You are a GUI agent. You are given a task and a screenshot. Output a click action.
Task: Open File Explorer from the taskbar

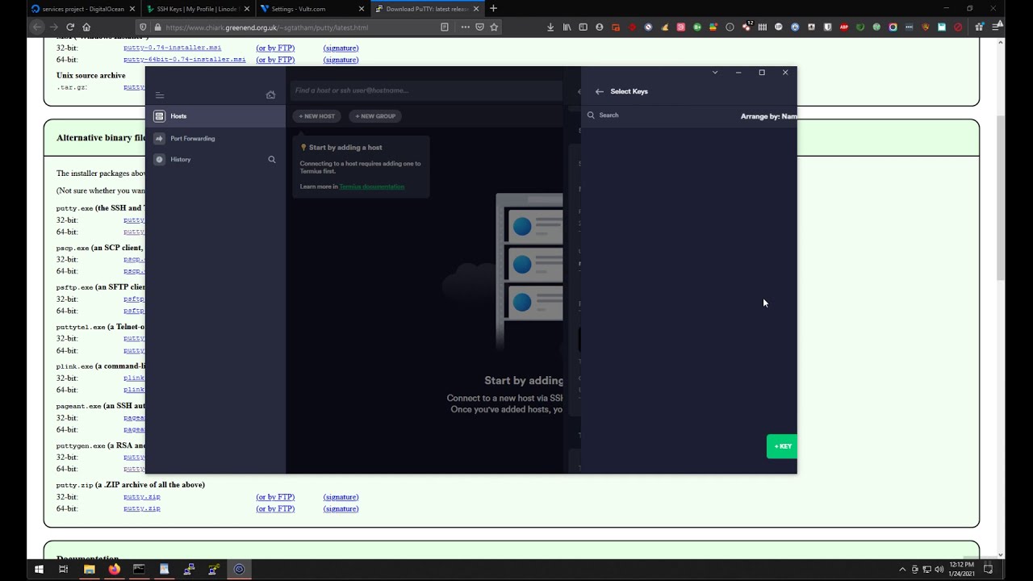pyautogui.click(x=89, y=569)
